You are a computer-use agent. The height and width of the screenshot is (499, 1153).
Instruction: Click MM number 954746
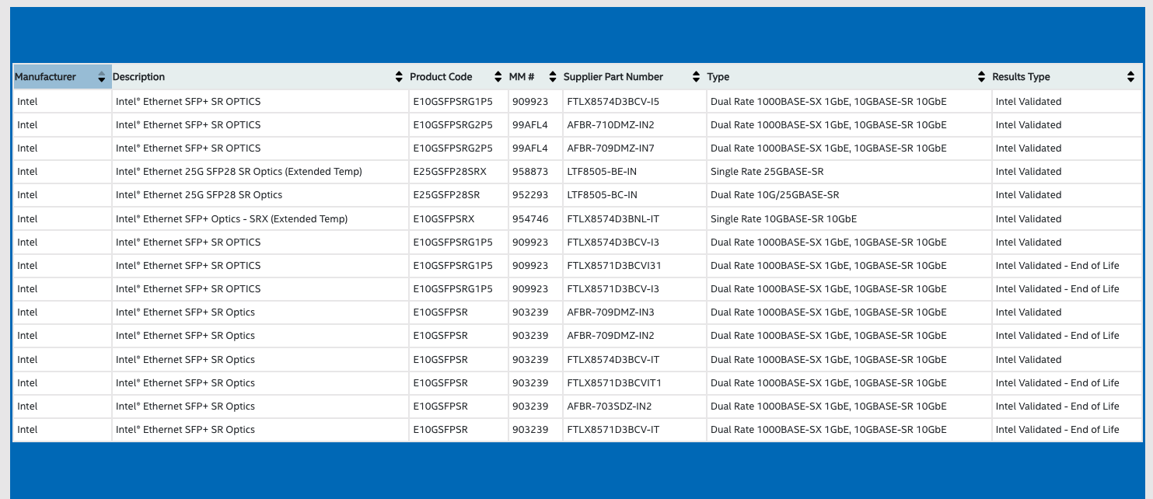pos(530,218)
